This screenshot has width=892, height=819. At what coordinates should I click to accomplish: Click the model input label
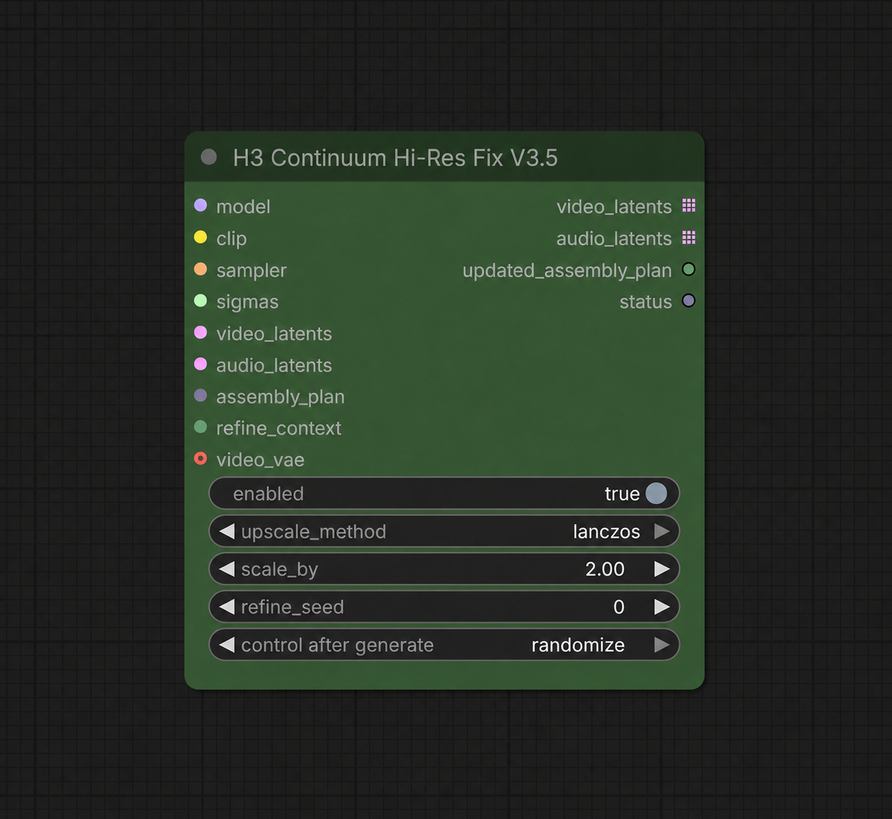243,206
